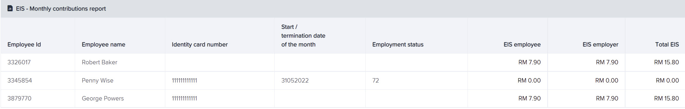This screenshot has height=109, width=685.
Task: Click Robert Baker's Total EIS RM 15.80
Action: tap(666, 62)
